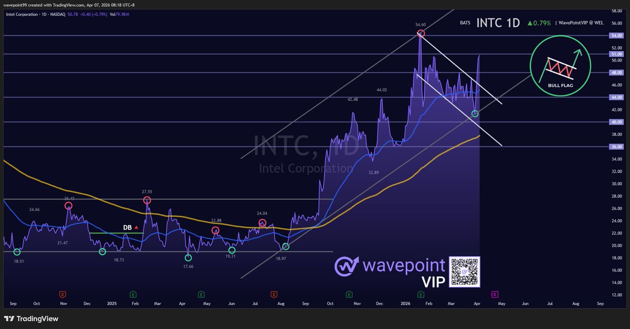630x329 pixels.
Task: Select the red circle at the 54.60 peak
Action: pos(421,34)
